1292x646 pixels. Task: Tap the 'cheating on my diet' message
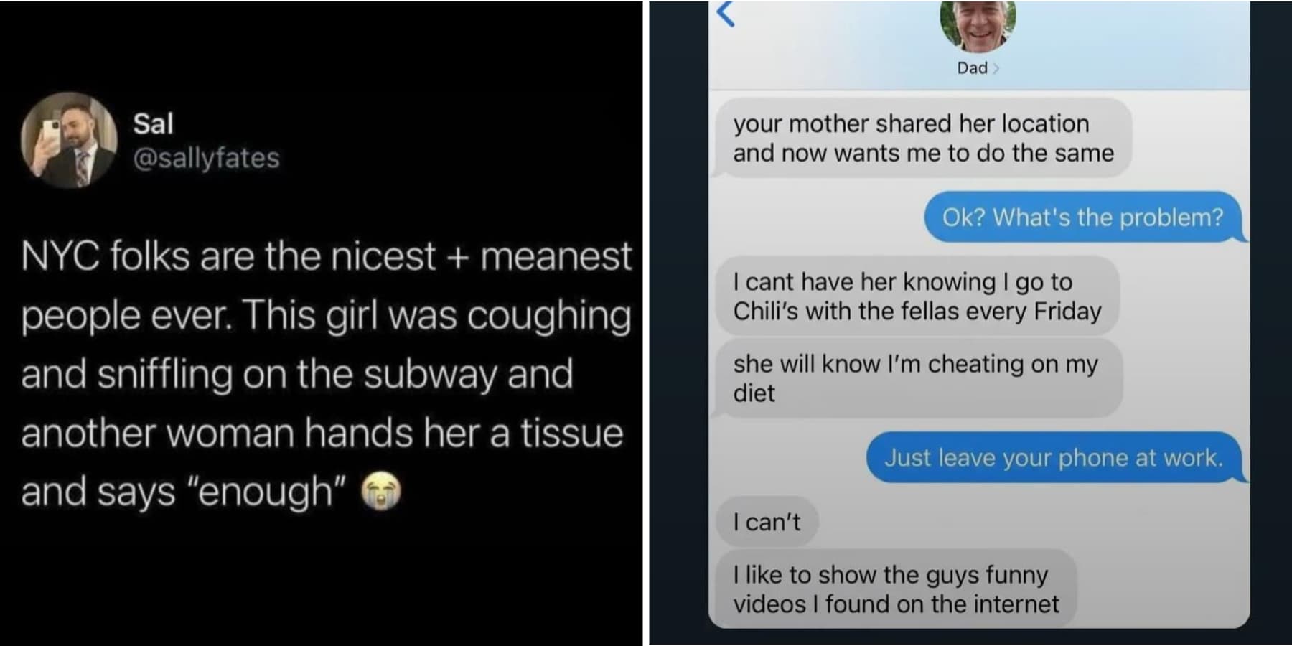pyautogui.click(x=918, y=378)
